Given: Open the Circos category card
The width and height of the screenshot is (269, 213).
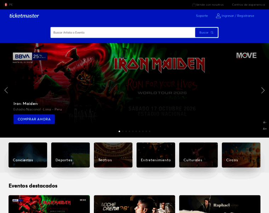Looking at the screenshot, I should (x=241, y=155).
